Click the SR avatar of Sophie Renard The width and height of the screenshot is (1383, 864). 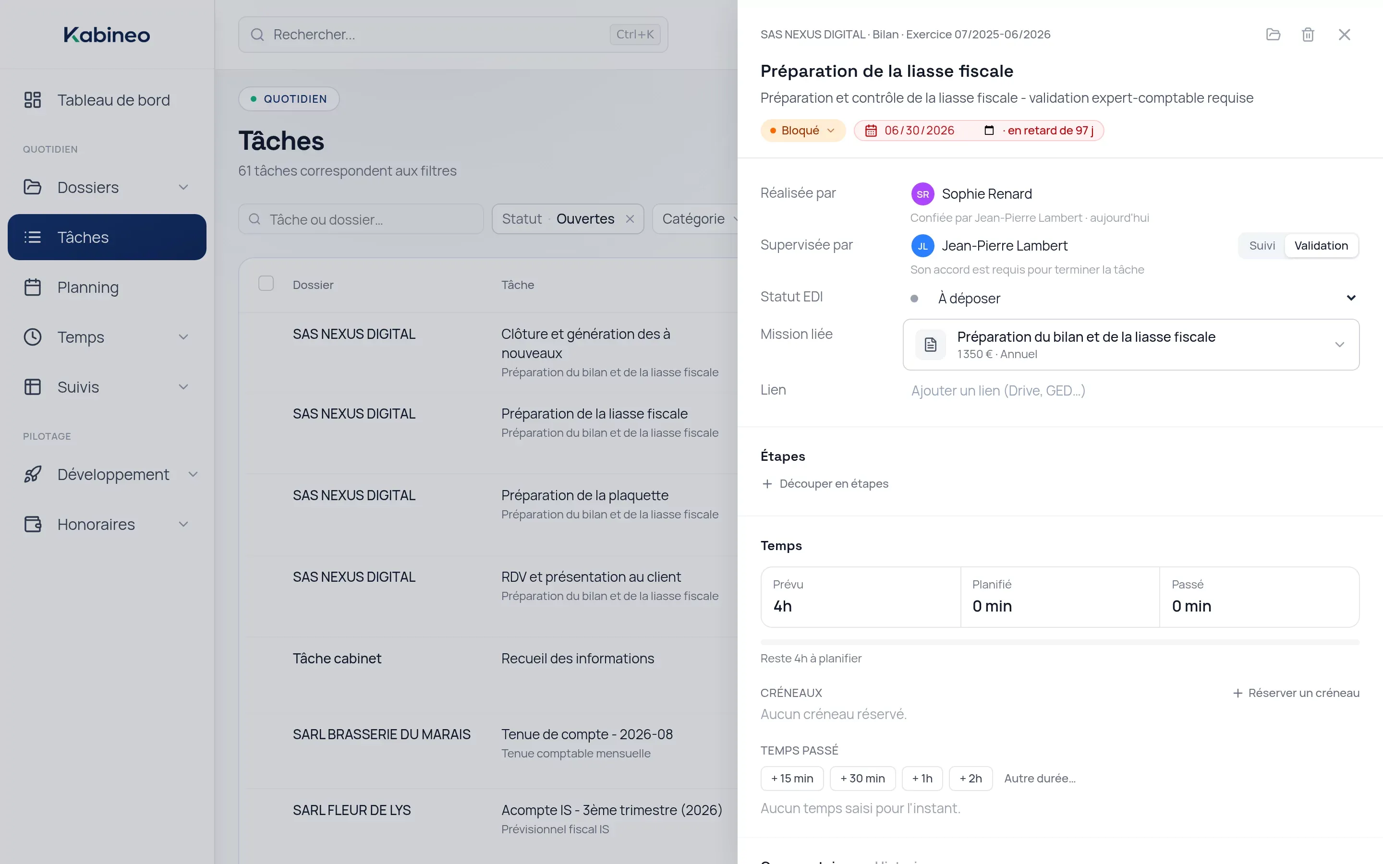tap(922, 194)
